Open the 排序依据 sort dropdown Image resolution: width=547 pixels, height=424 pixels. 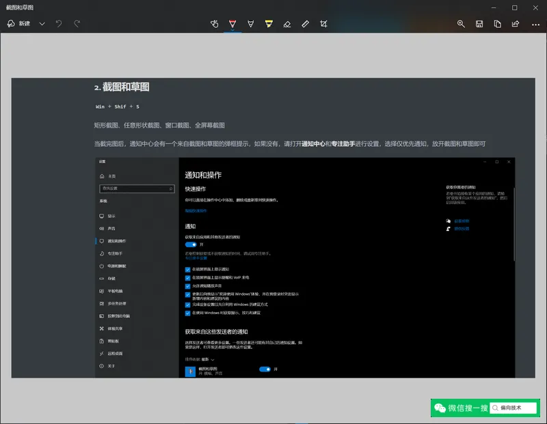coord(200,359)
